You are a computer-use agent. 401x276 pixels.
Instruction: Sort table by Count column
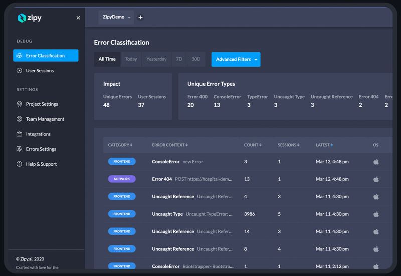pos(252,145)
